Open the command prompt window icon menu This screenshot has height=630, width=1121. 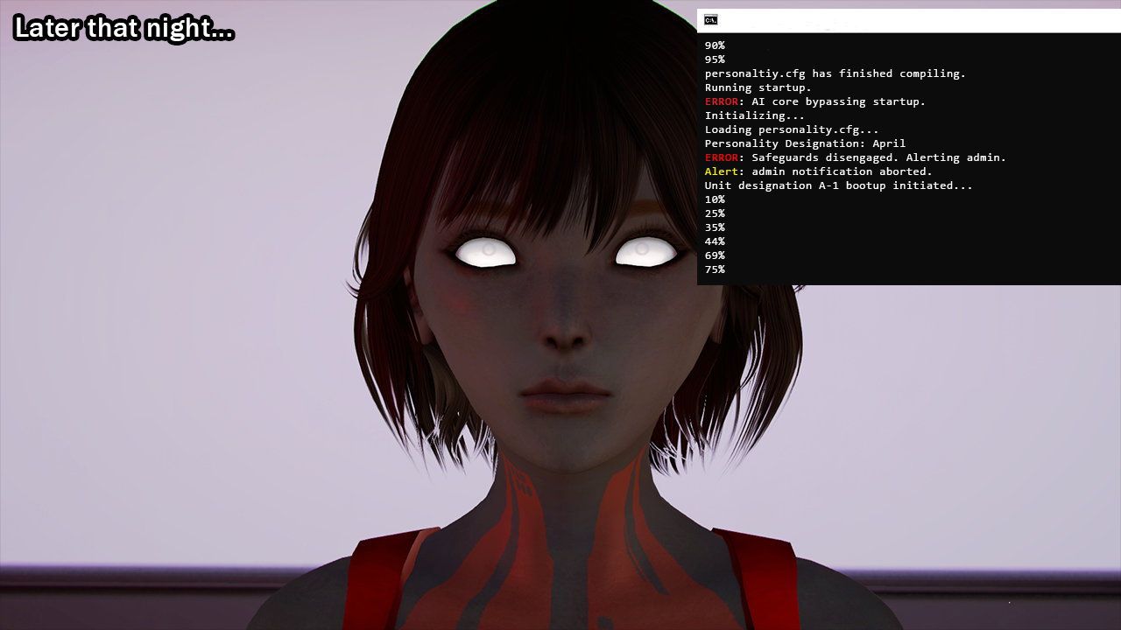(x=711, y=20)
